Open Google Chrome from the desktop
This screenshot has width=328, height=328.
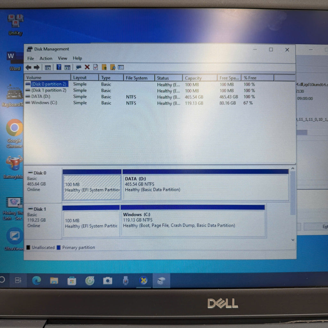pyautogui.click(x=14, y=128)
